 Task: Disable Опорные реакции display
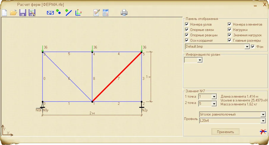click(x=187, y=35)
